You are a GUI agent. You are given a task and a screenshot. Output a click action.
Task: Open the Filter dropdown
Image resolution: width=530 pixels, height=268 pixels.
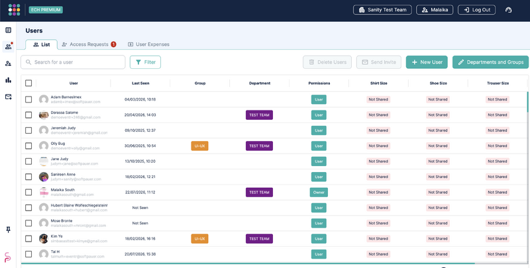[x=145, y=62]
